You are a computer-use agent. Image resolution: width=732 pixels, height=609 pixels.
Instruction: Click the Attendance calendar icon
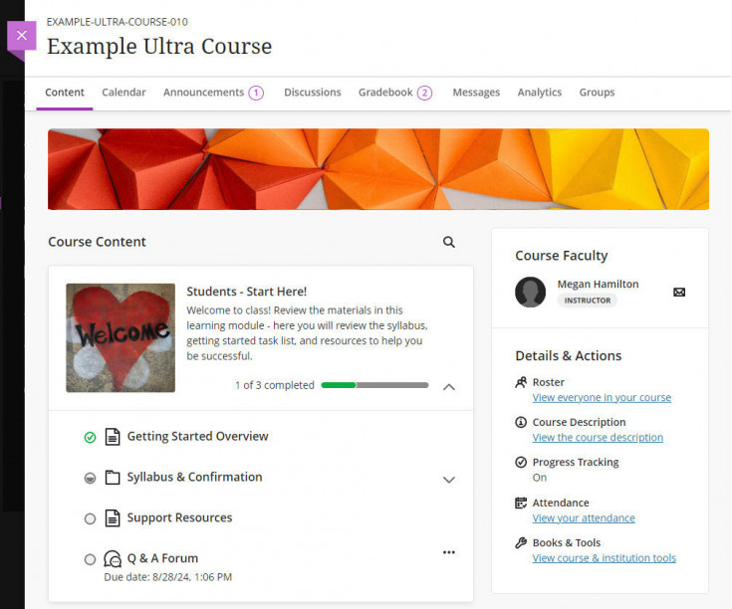(x=521, y=503)
